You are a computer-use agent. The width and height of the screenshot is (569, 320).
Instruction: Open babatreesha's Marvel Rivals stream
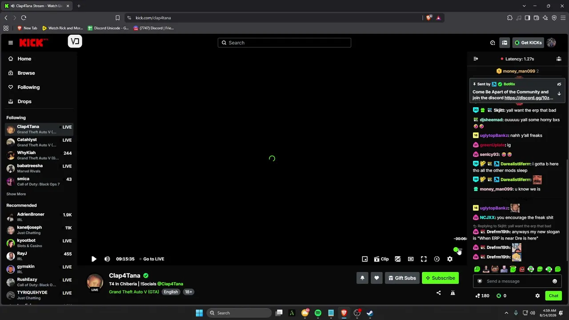click(39, 168)
